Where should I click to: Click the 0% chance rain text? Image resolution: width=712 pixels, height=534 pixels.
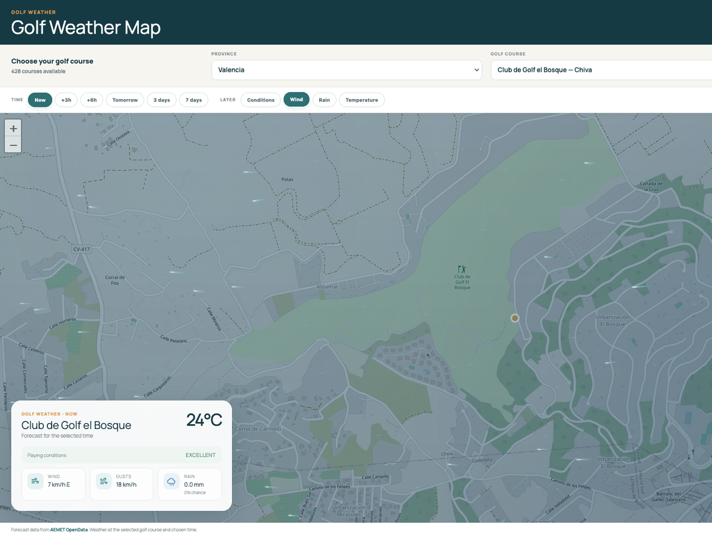click(195, 493)
